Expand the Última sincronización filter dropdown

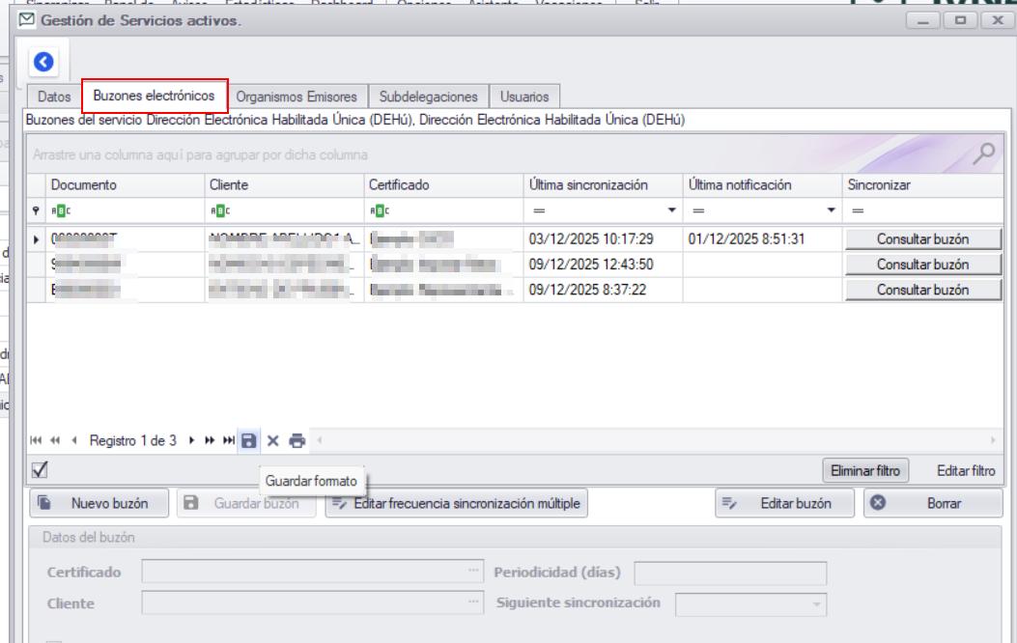point(671,210)
